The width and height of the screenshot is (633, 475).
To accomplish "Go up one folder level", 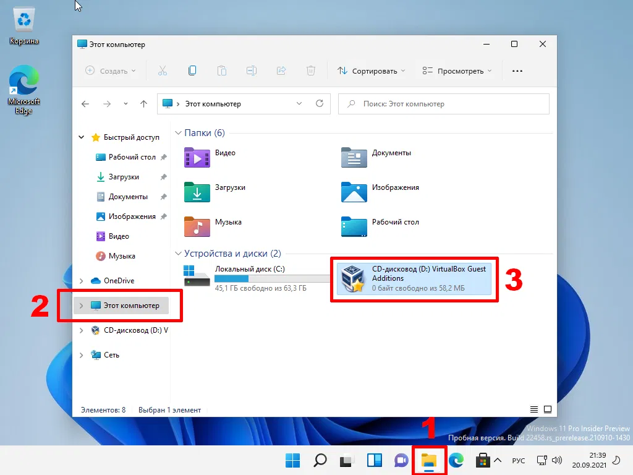I will click(x=143, y=103).
